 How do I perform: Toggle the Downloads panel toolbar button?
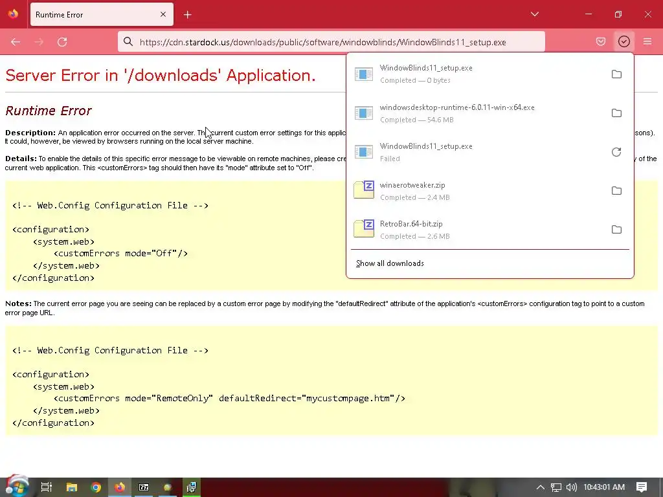[624, 41]
